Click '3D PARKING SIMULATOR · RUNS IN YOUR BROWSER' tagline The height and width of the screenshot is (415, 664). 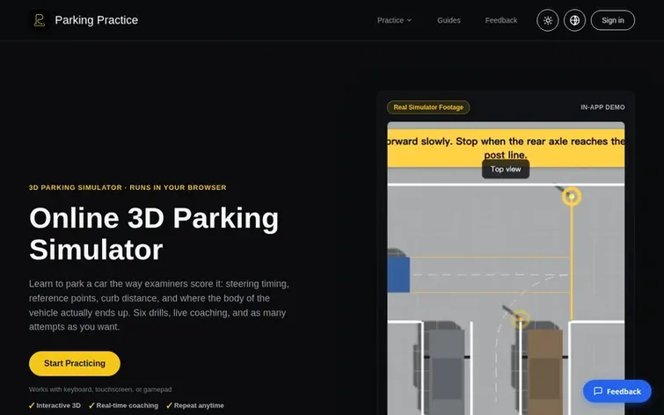(x=128, y=187)
